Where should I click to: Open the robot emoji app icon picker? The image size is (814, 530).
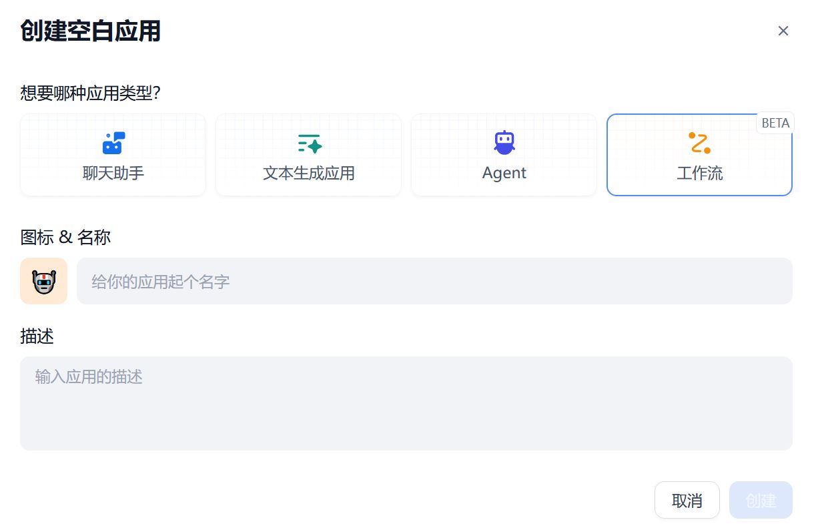pyautogui.click(x=44, y=281)
